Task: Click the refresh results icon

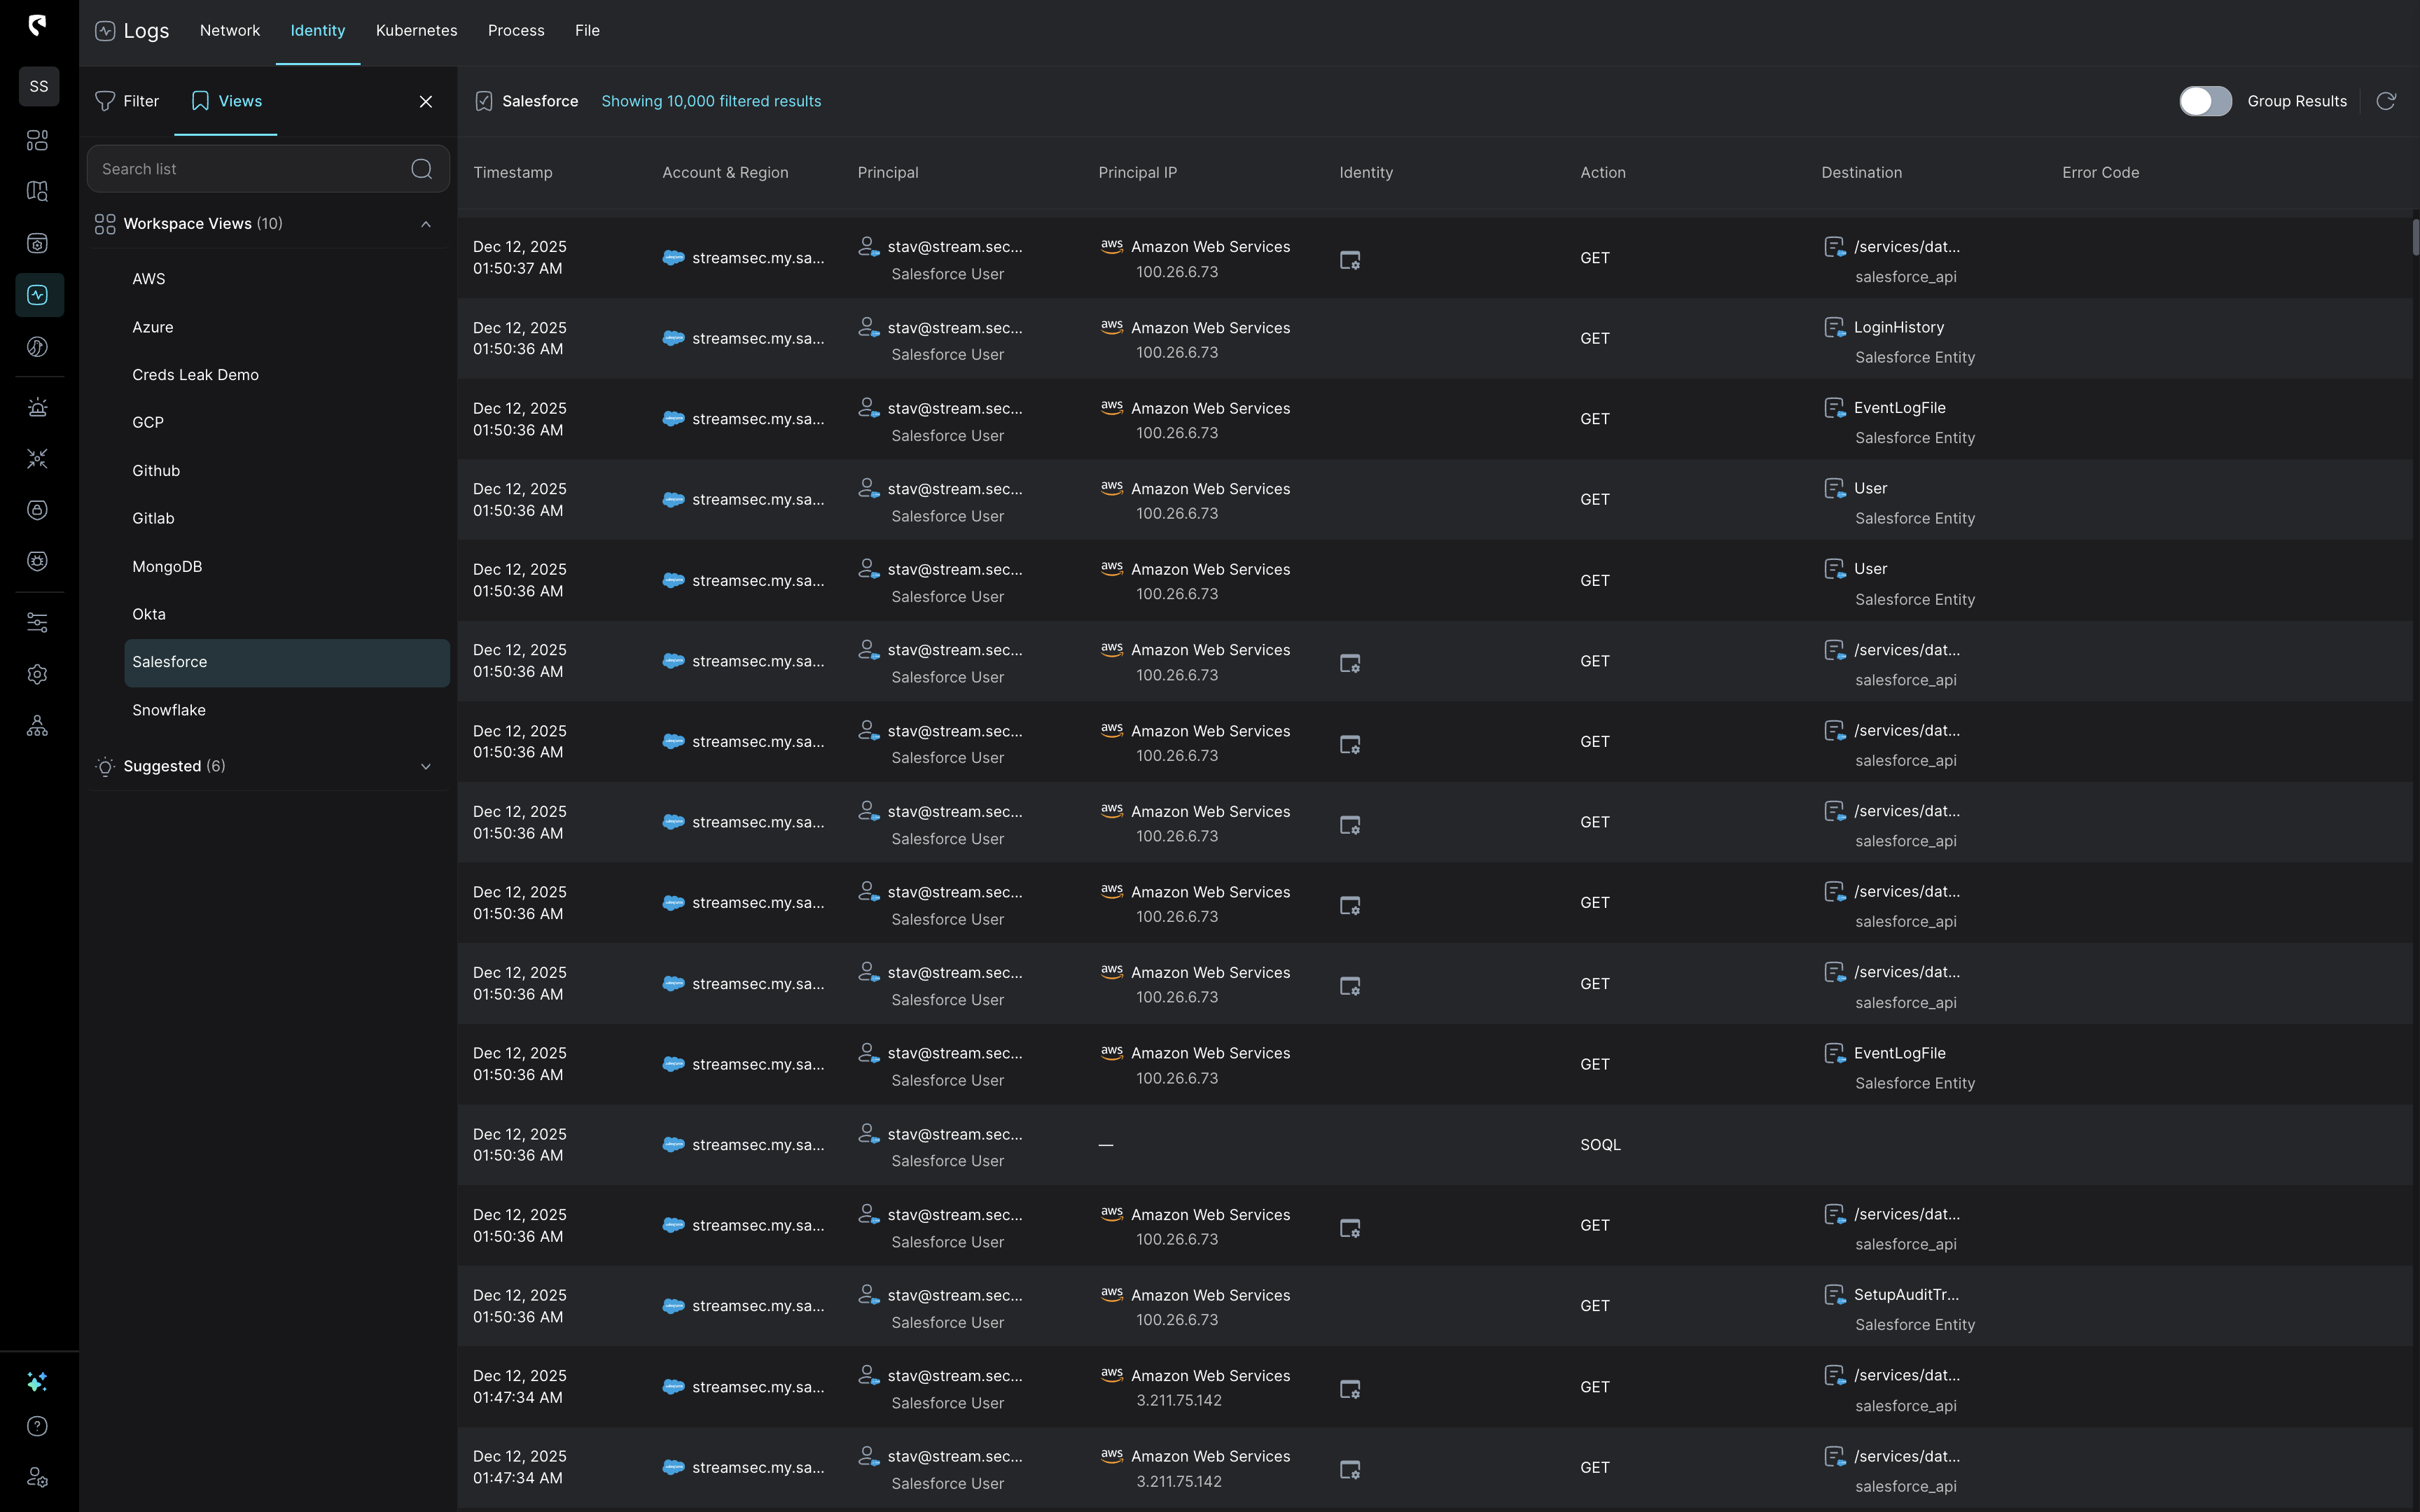Action: (x=2385, y=101)
